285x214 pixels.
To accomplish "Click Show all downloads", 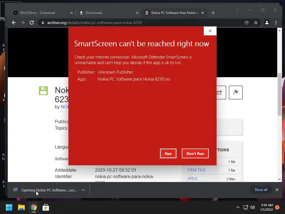I will click(x=261, y=189).
